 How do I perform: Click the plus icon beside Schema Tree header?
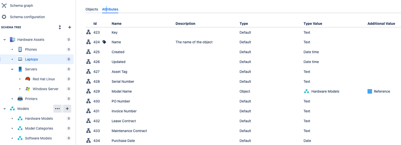coord(70,27)
